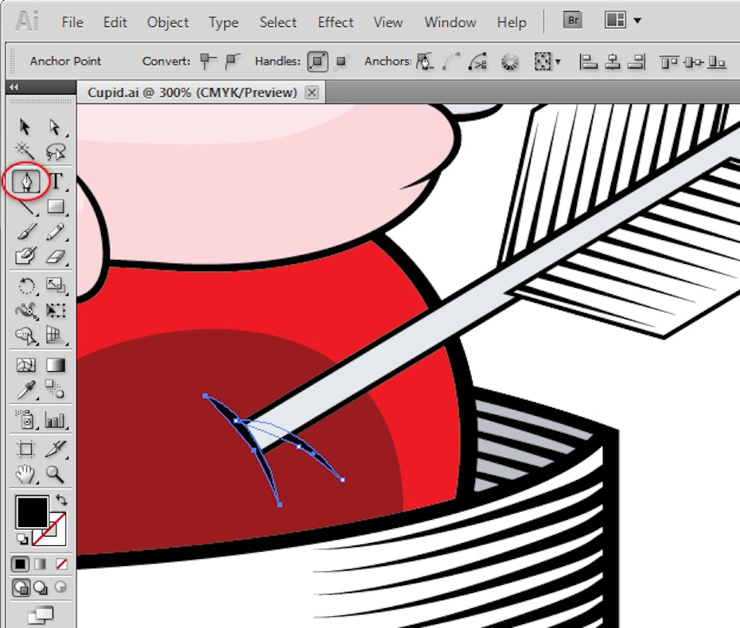The width and height of the screenshot is (740, 628).
Task: Click the Zoom magnifier tool
Action: [x=55, y=475]
